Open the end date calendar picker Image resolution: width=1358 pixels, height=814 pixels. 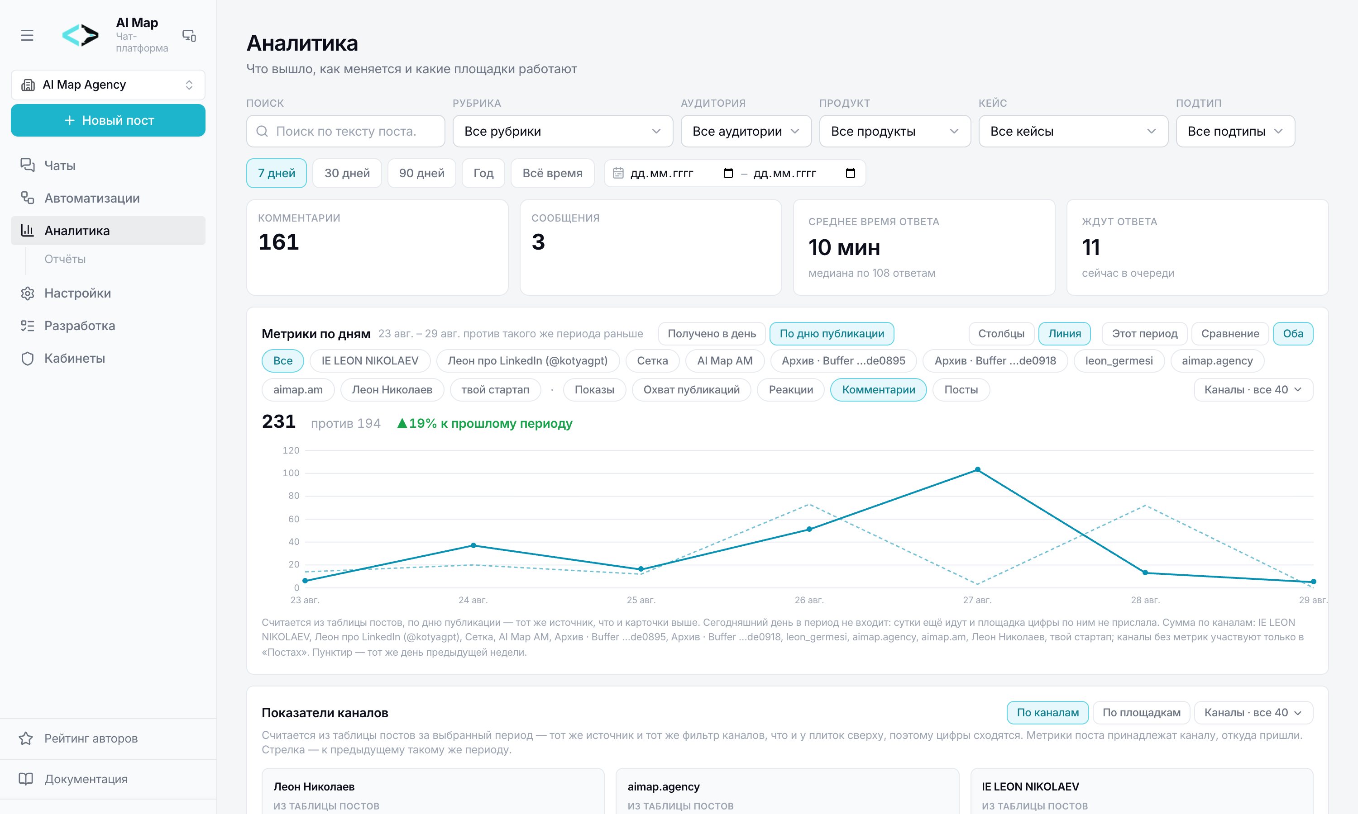coord(850,173)
